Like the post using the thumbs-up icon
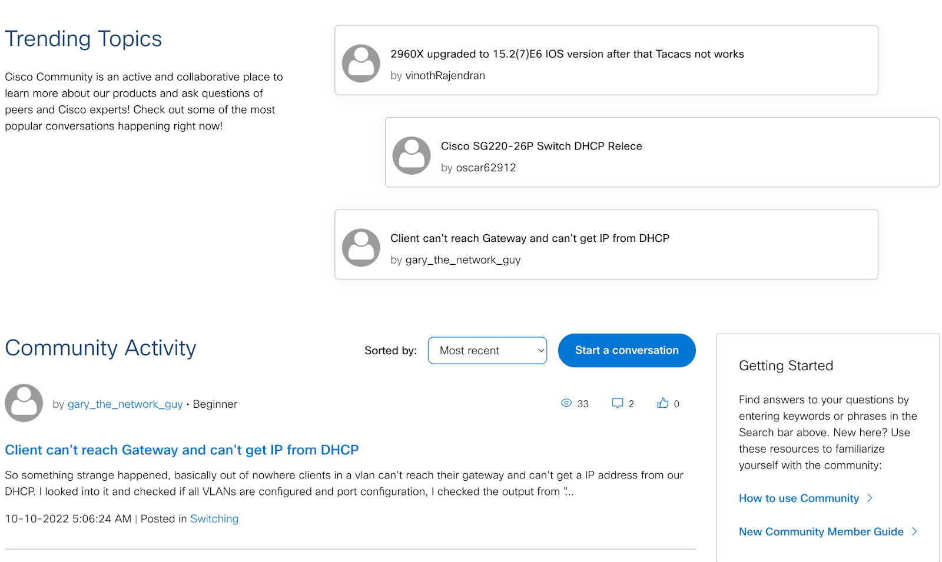The image size is (942, 562). [x=662, y=403]
